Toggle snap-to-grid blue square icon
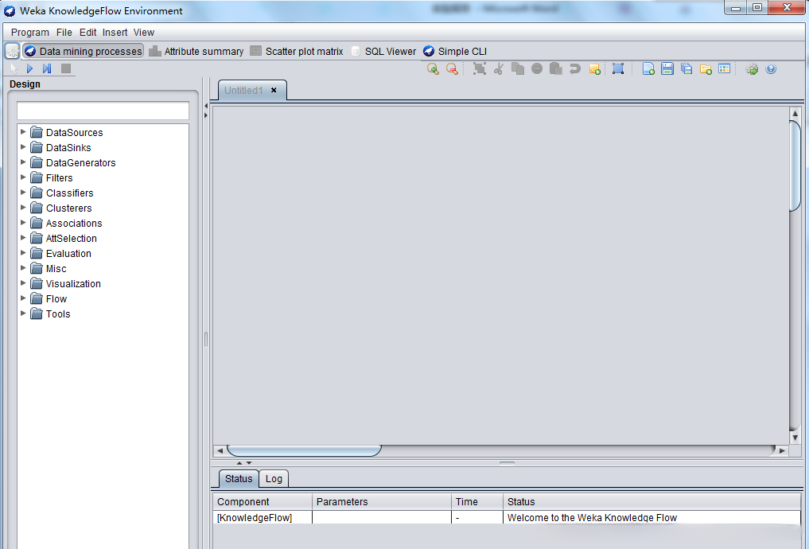Image resolution: width=809 pixels, height=549 pixels. point(618,68)
